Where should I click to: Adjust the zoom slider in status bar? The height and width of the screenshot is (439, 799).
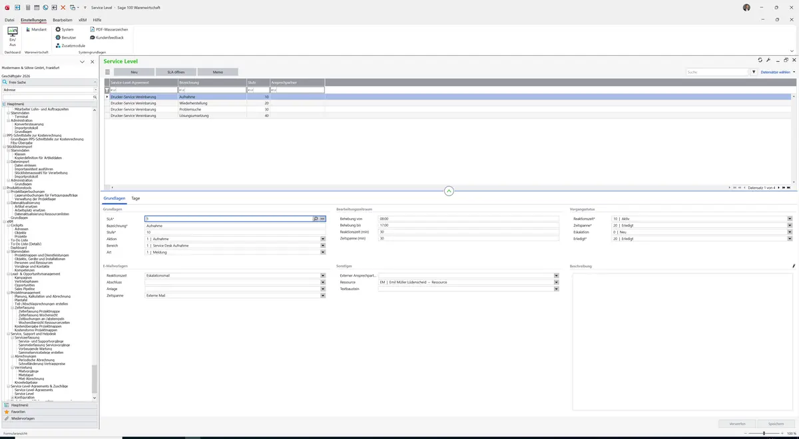click(763, 433)
